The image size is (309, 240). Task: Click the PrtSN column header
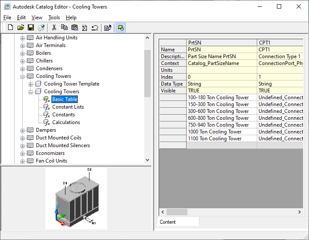pos(222,42)
